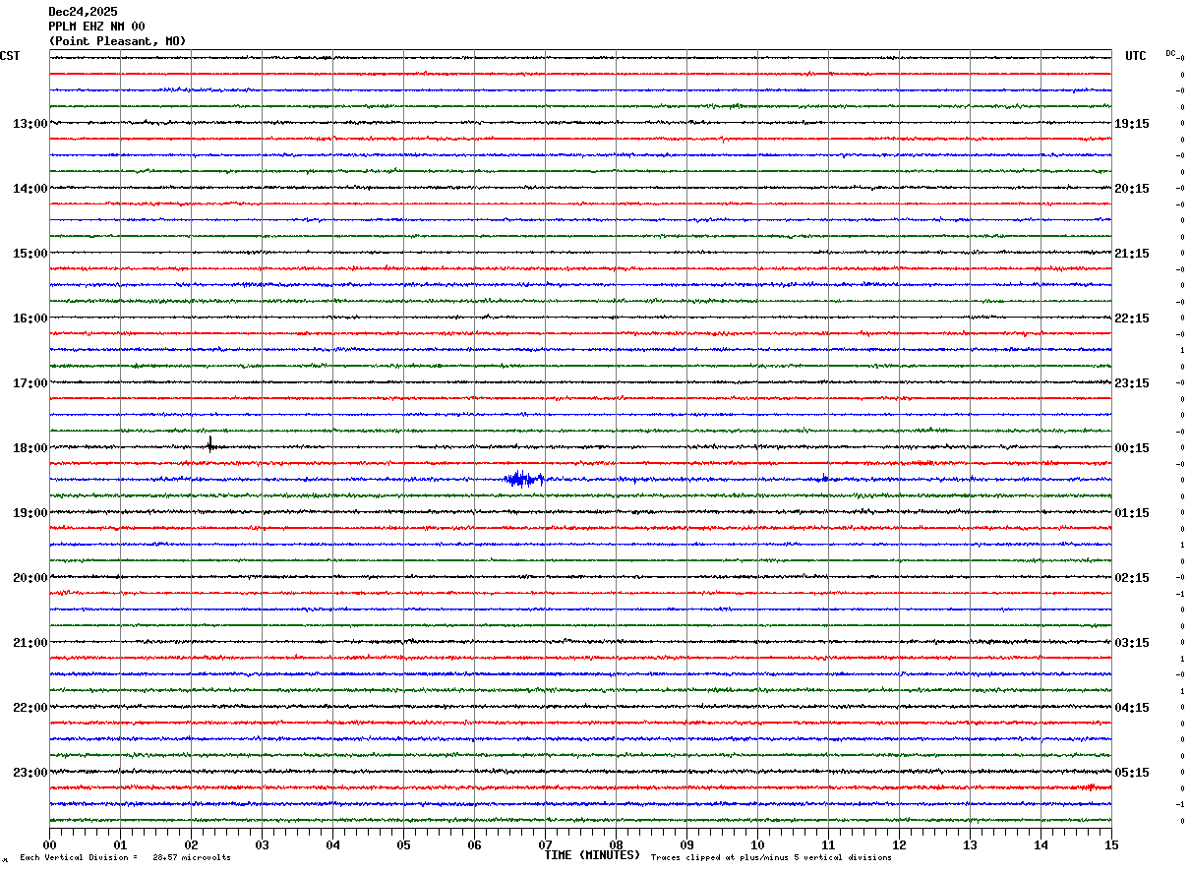This screenshot has height=871, width=1190.
Task: Click the Dec24,2025 date header
Action: pos(83,12)
